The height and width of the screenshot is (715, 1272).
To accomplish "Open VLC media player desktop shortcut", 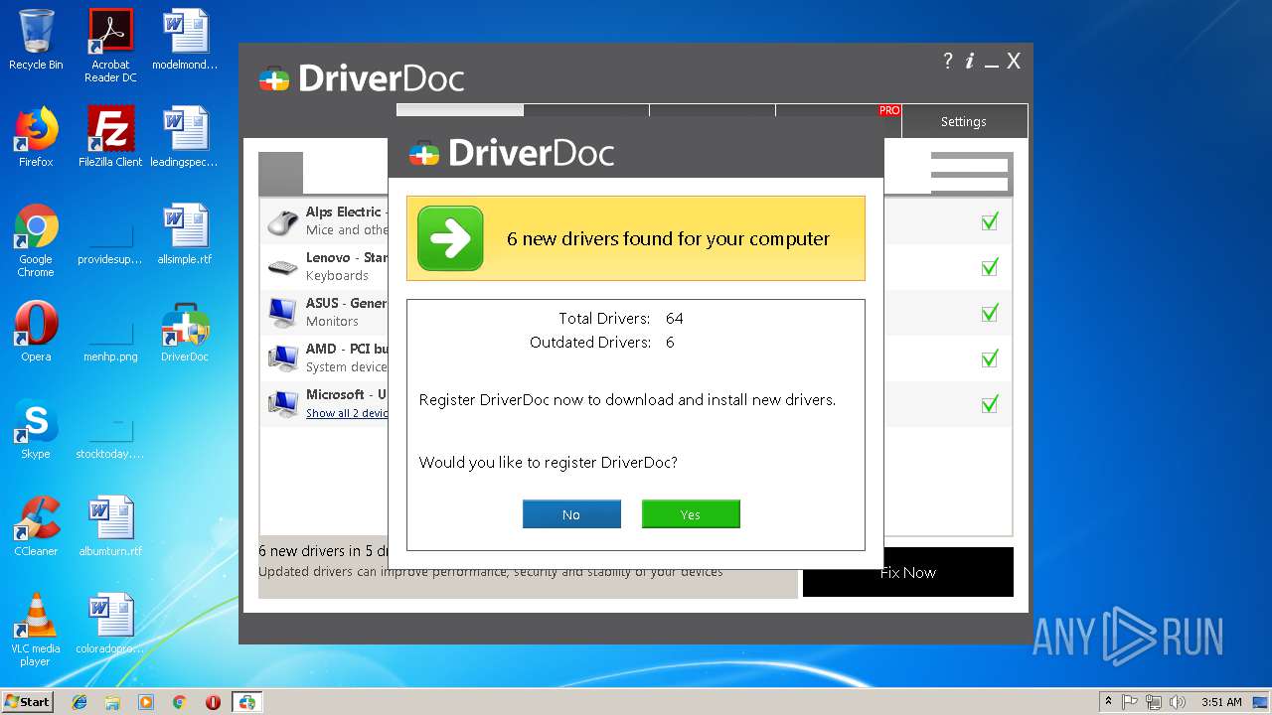I will 36,630.
